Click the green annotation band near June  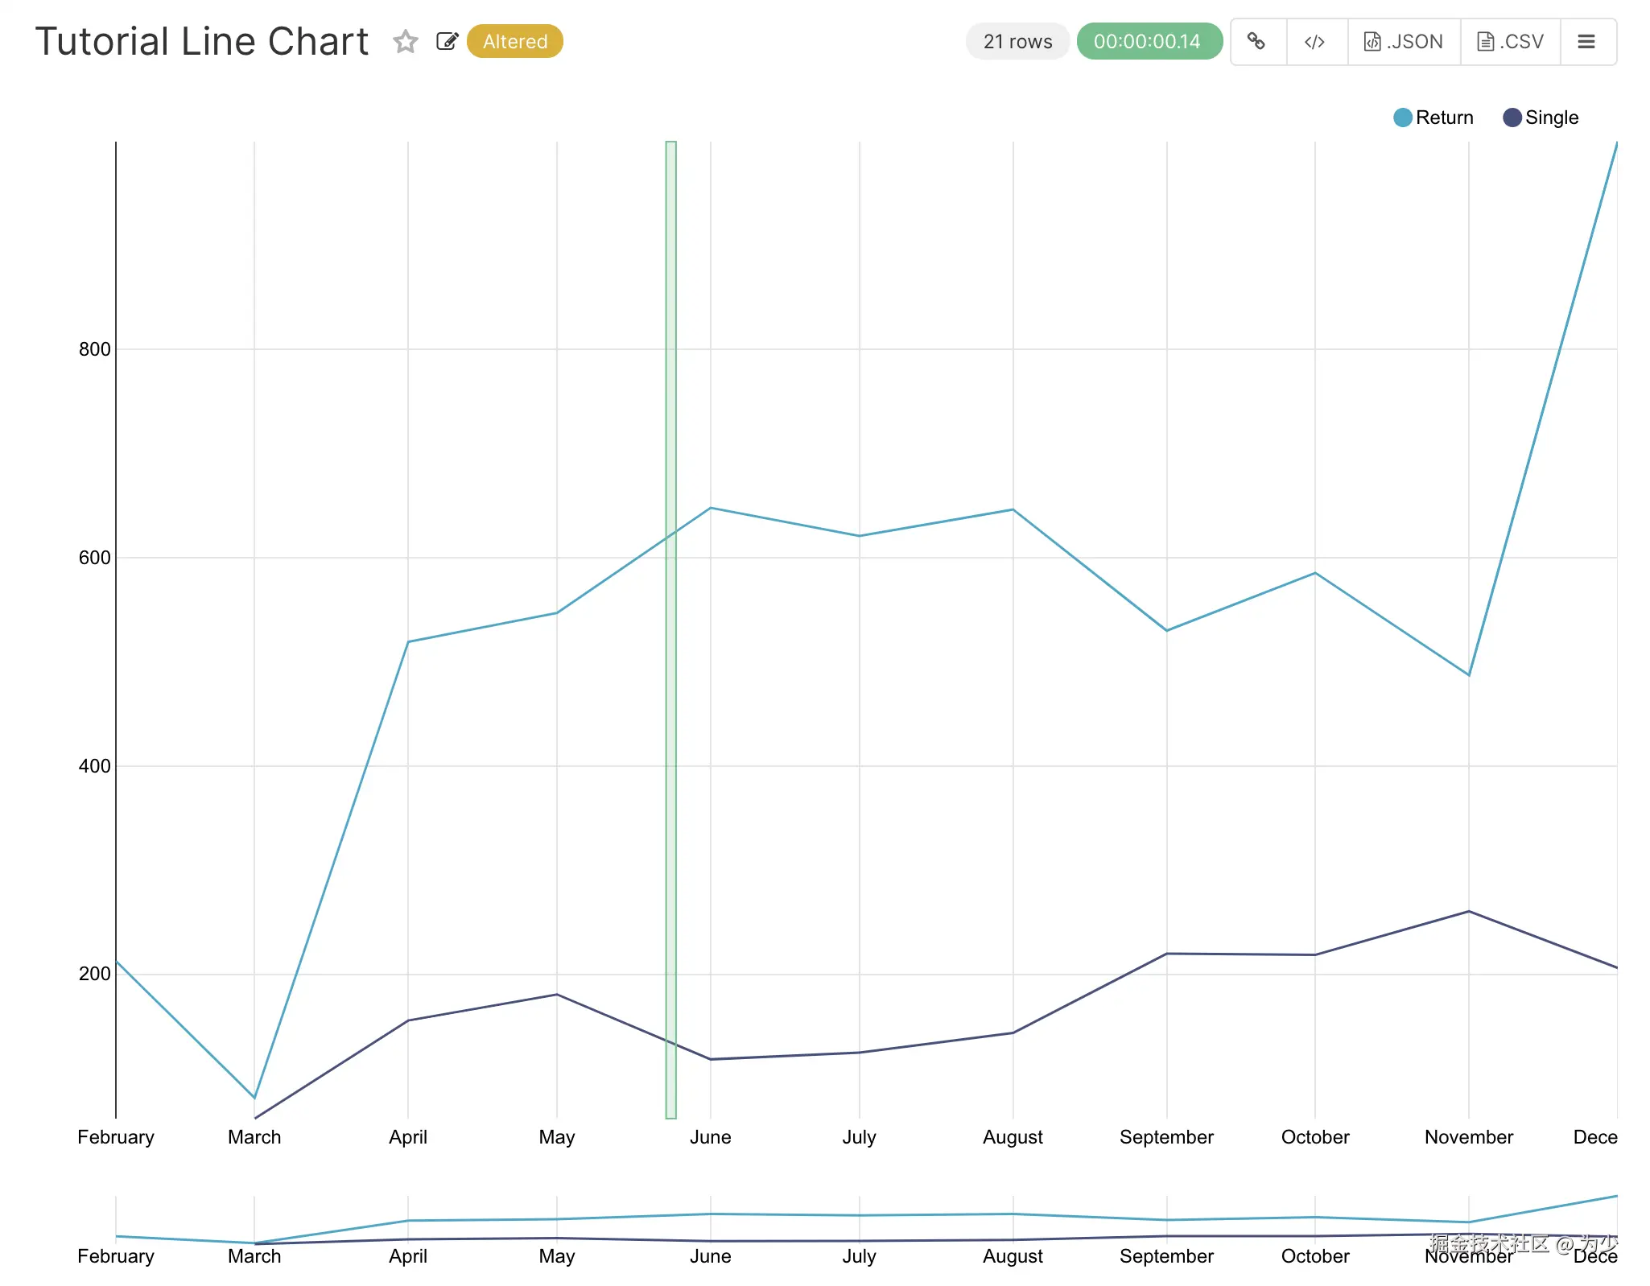[x=670, y=628]
